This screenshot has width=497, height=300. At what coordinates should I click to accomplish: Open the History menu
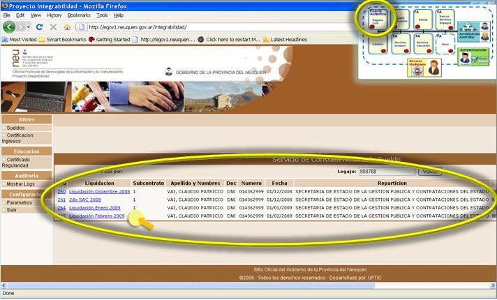(54, 15)
